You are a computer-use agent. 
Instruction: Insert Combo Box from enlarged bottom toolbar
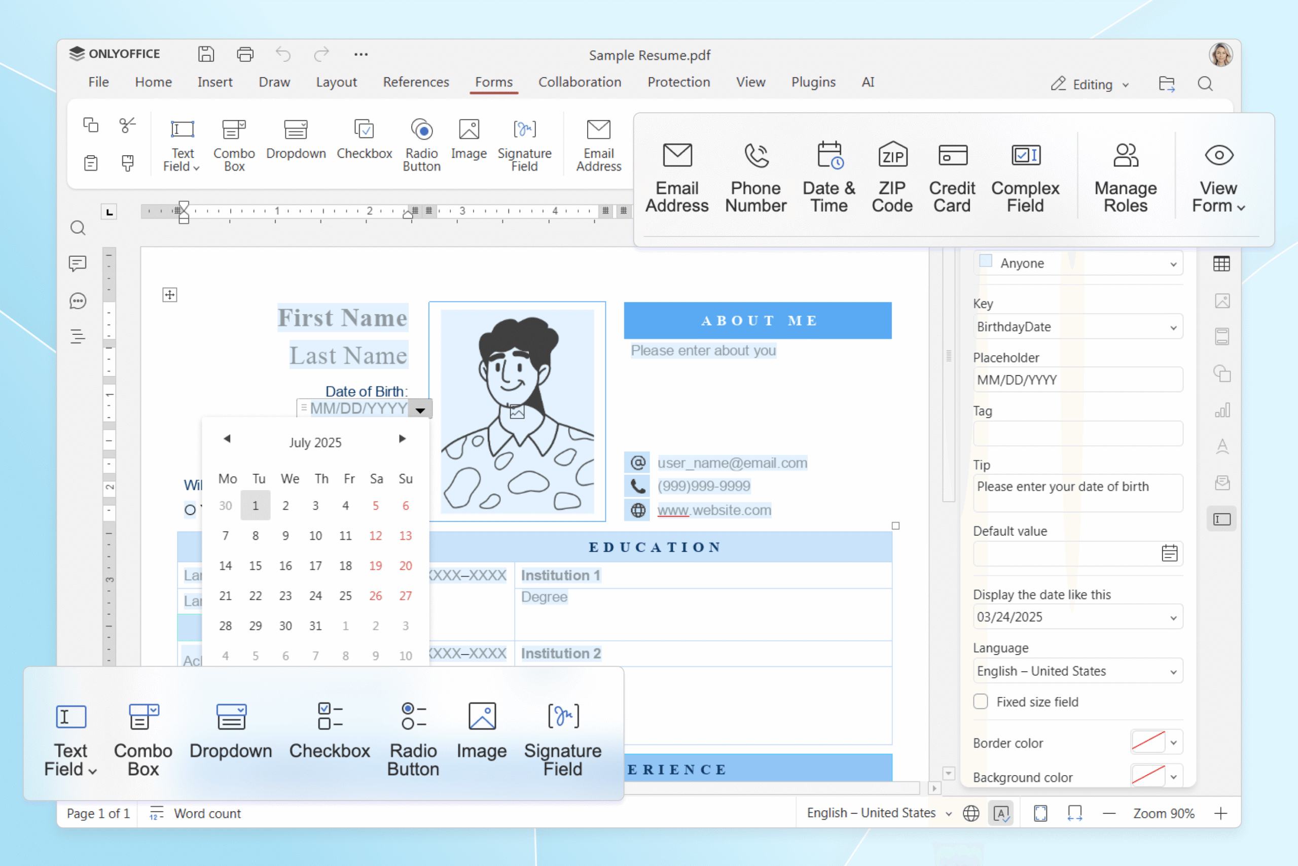coord(143,740)
